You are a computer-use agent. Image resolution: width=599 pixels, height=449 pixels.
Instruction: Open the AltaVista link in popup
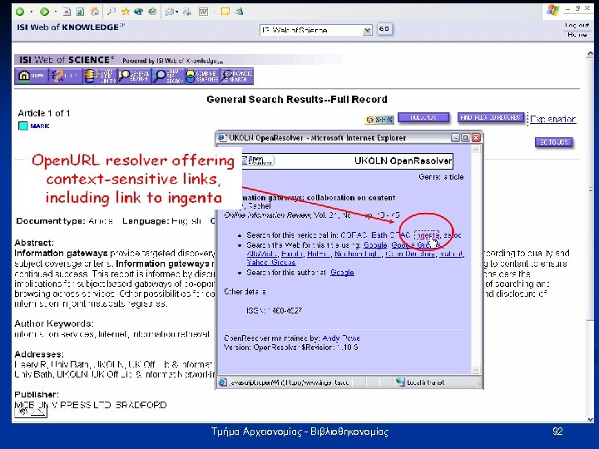[x=262, y=254]
